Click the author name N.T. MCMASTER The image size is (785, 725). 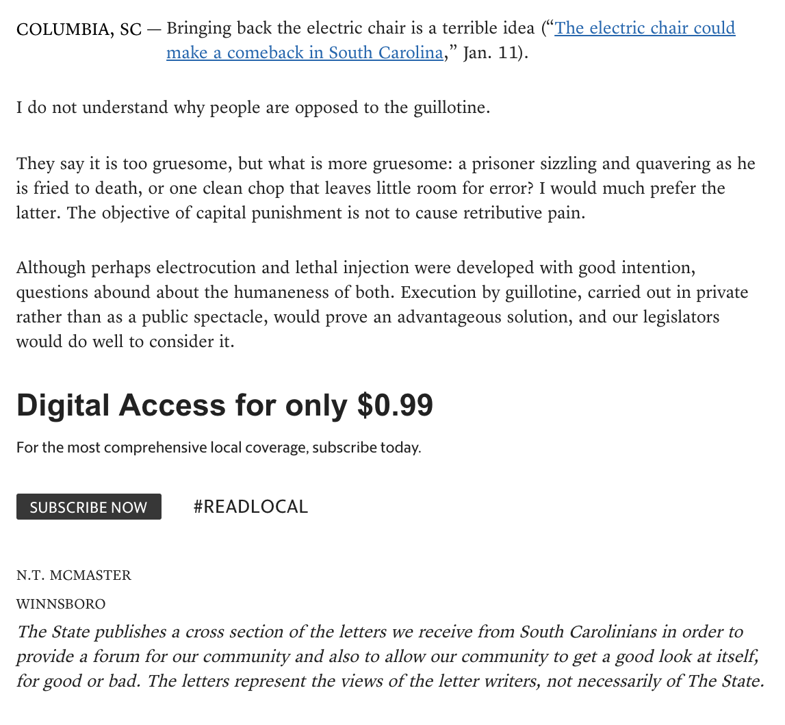click(74, 575)
